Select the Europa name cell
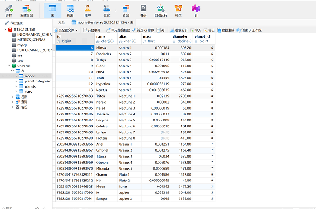The height and width of the screenshot is (209, 316). pyautogui.click(x=106, y=199)
